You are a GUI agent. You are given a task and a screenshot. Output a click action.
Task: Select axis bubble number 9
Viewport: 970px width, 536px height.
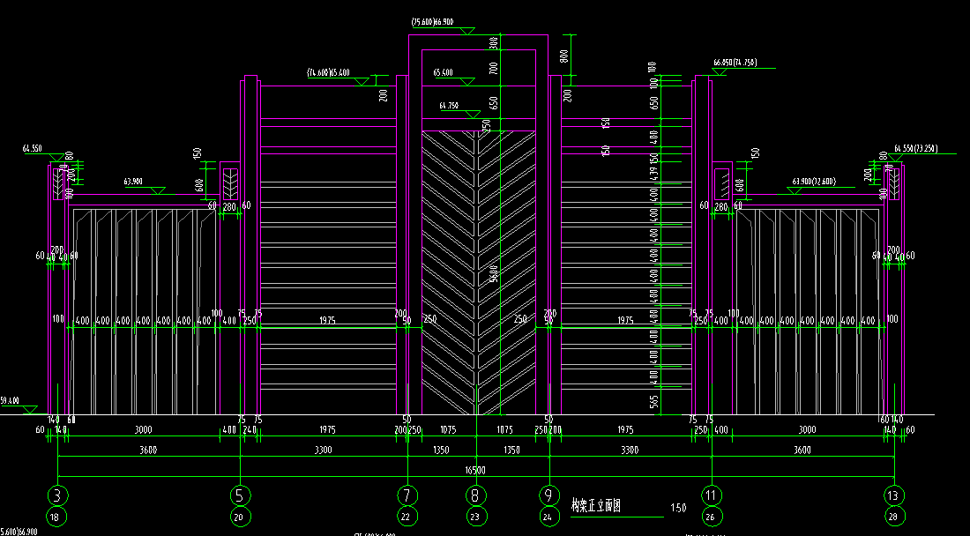click(x=548, y=495)
